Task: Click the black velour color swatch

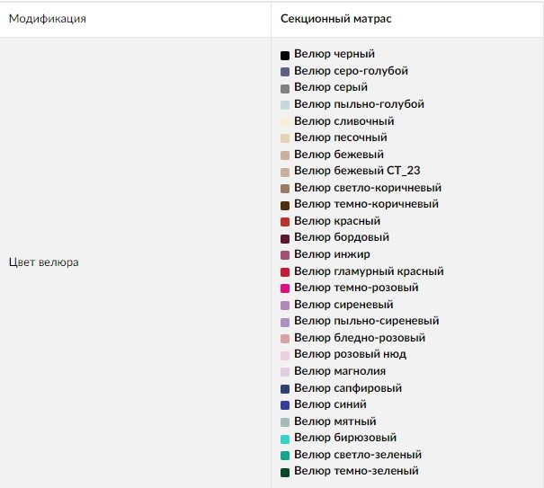Action: click(x=285, y=55)
